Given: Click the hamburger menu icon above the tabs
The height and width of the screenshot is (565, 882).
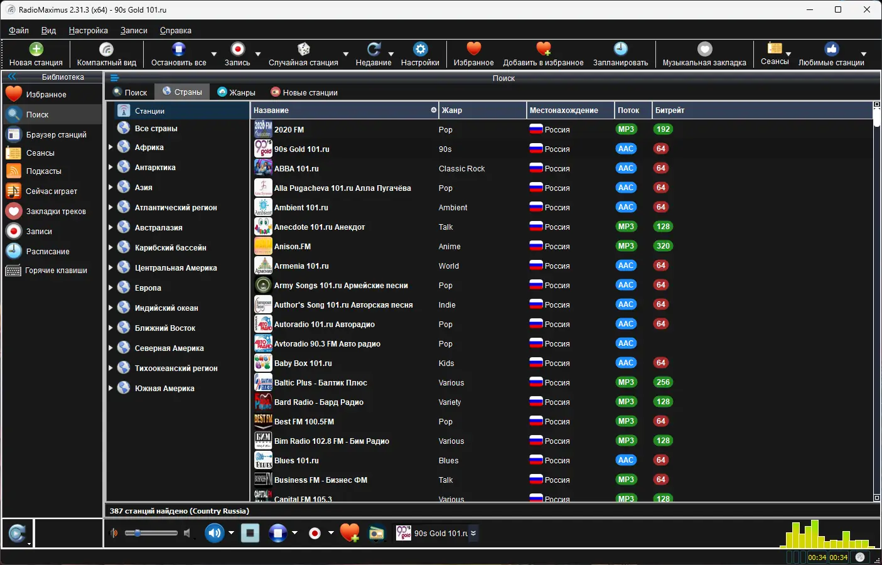Looking at the screenshot, I should click(x=114, y=78).
